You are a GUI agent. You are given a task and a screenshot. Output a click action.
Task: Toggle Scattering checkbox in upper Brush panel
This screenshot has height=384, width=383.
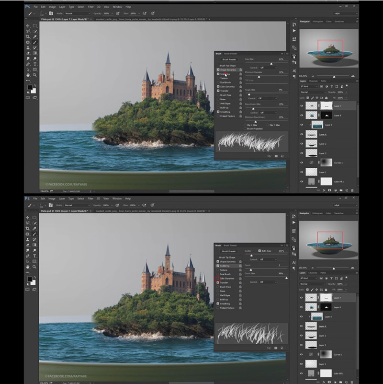point(218,74)
